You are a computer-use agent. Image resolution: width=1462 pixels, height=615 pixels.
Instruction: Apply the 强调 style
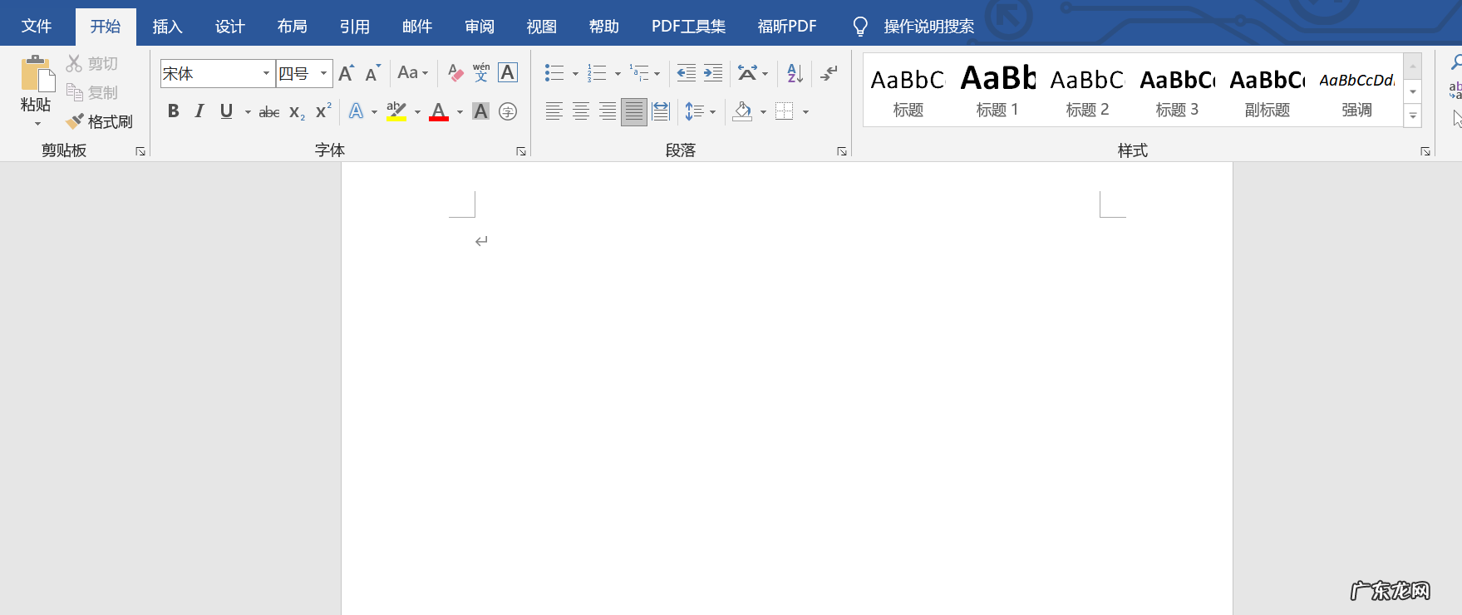(x=1356, y=90)
